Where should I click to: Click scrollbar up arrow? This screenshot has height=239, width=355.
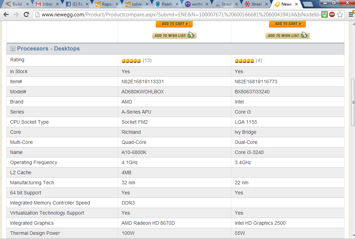[353, 24]
